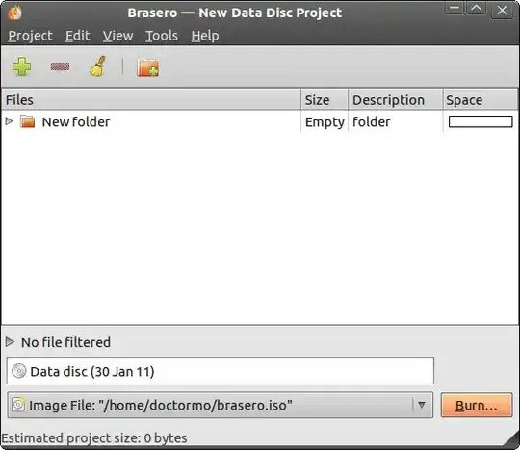Open the Help menu

click(x=205, y=36)
